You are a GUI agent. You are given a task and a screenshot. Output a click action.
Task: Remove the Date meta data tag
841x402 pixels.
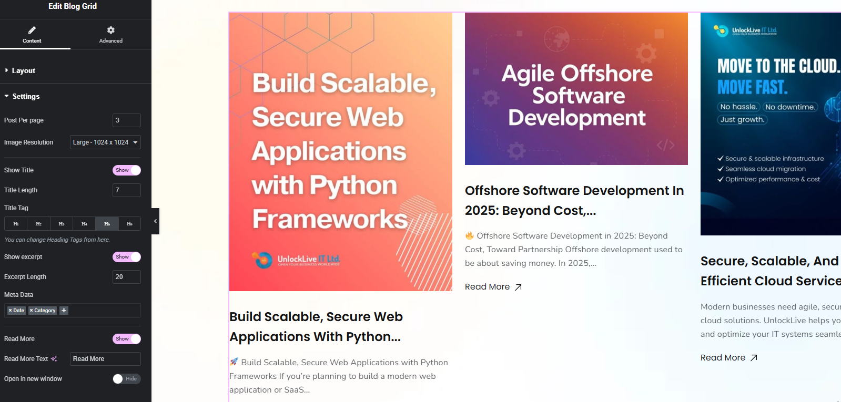point(10,311)
